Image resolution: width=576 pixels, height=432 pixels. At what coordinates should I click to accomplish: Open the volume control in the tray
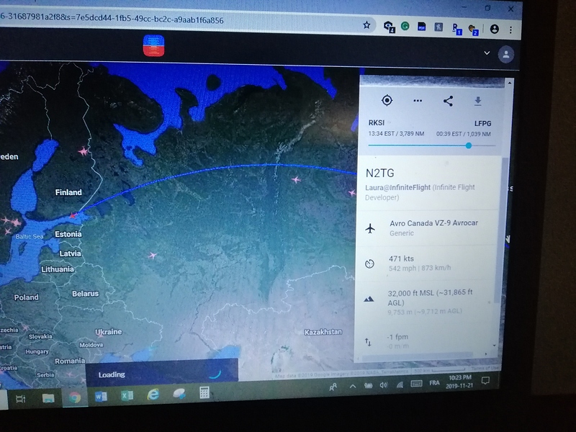click(x=384, y=385)
